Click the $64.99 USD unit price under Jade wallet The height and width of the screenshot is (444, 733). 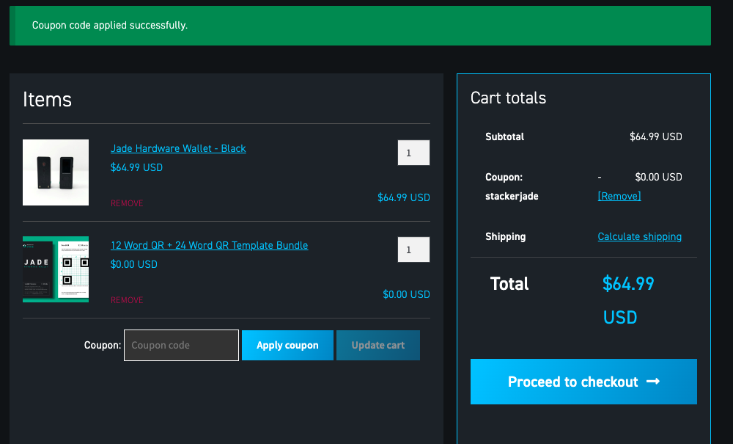click(136, 167)
